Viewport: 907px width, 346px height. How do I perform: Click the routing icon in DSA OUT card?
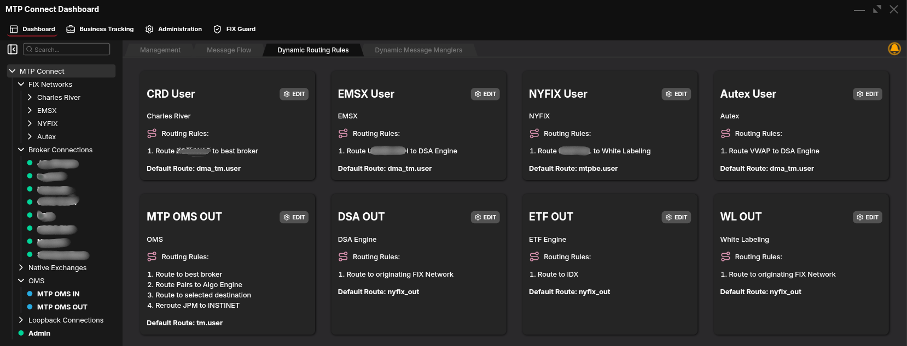[343, 256]
